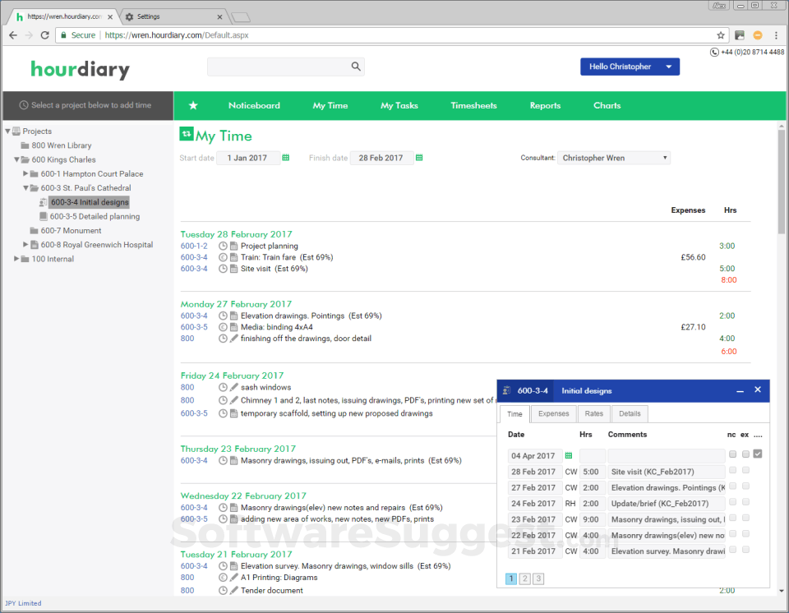Screen dimensions: 789x613
Task: Open the Start date calendar picker
Action: [x=286, y=158]
